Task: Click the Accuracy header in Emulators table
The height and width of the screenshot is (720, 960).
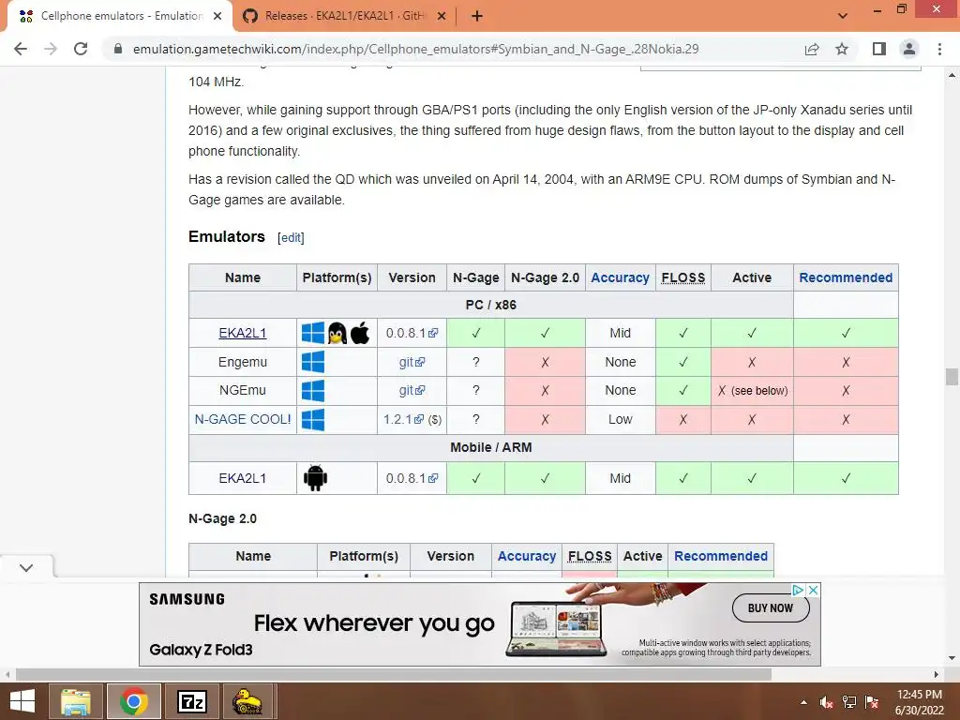Action: [620, 277]
